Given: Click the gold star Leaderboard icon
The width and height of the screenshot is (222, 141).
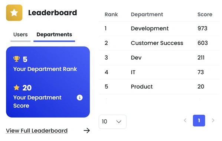Looking at the screenshot, I should tap(14, 13).
